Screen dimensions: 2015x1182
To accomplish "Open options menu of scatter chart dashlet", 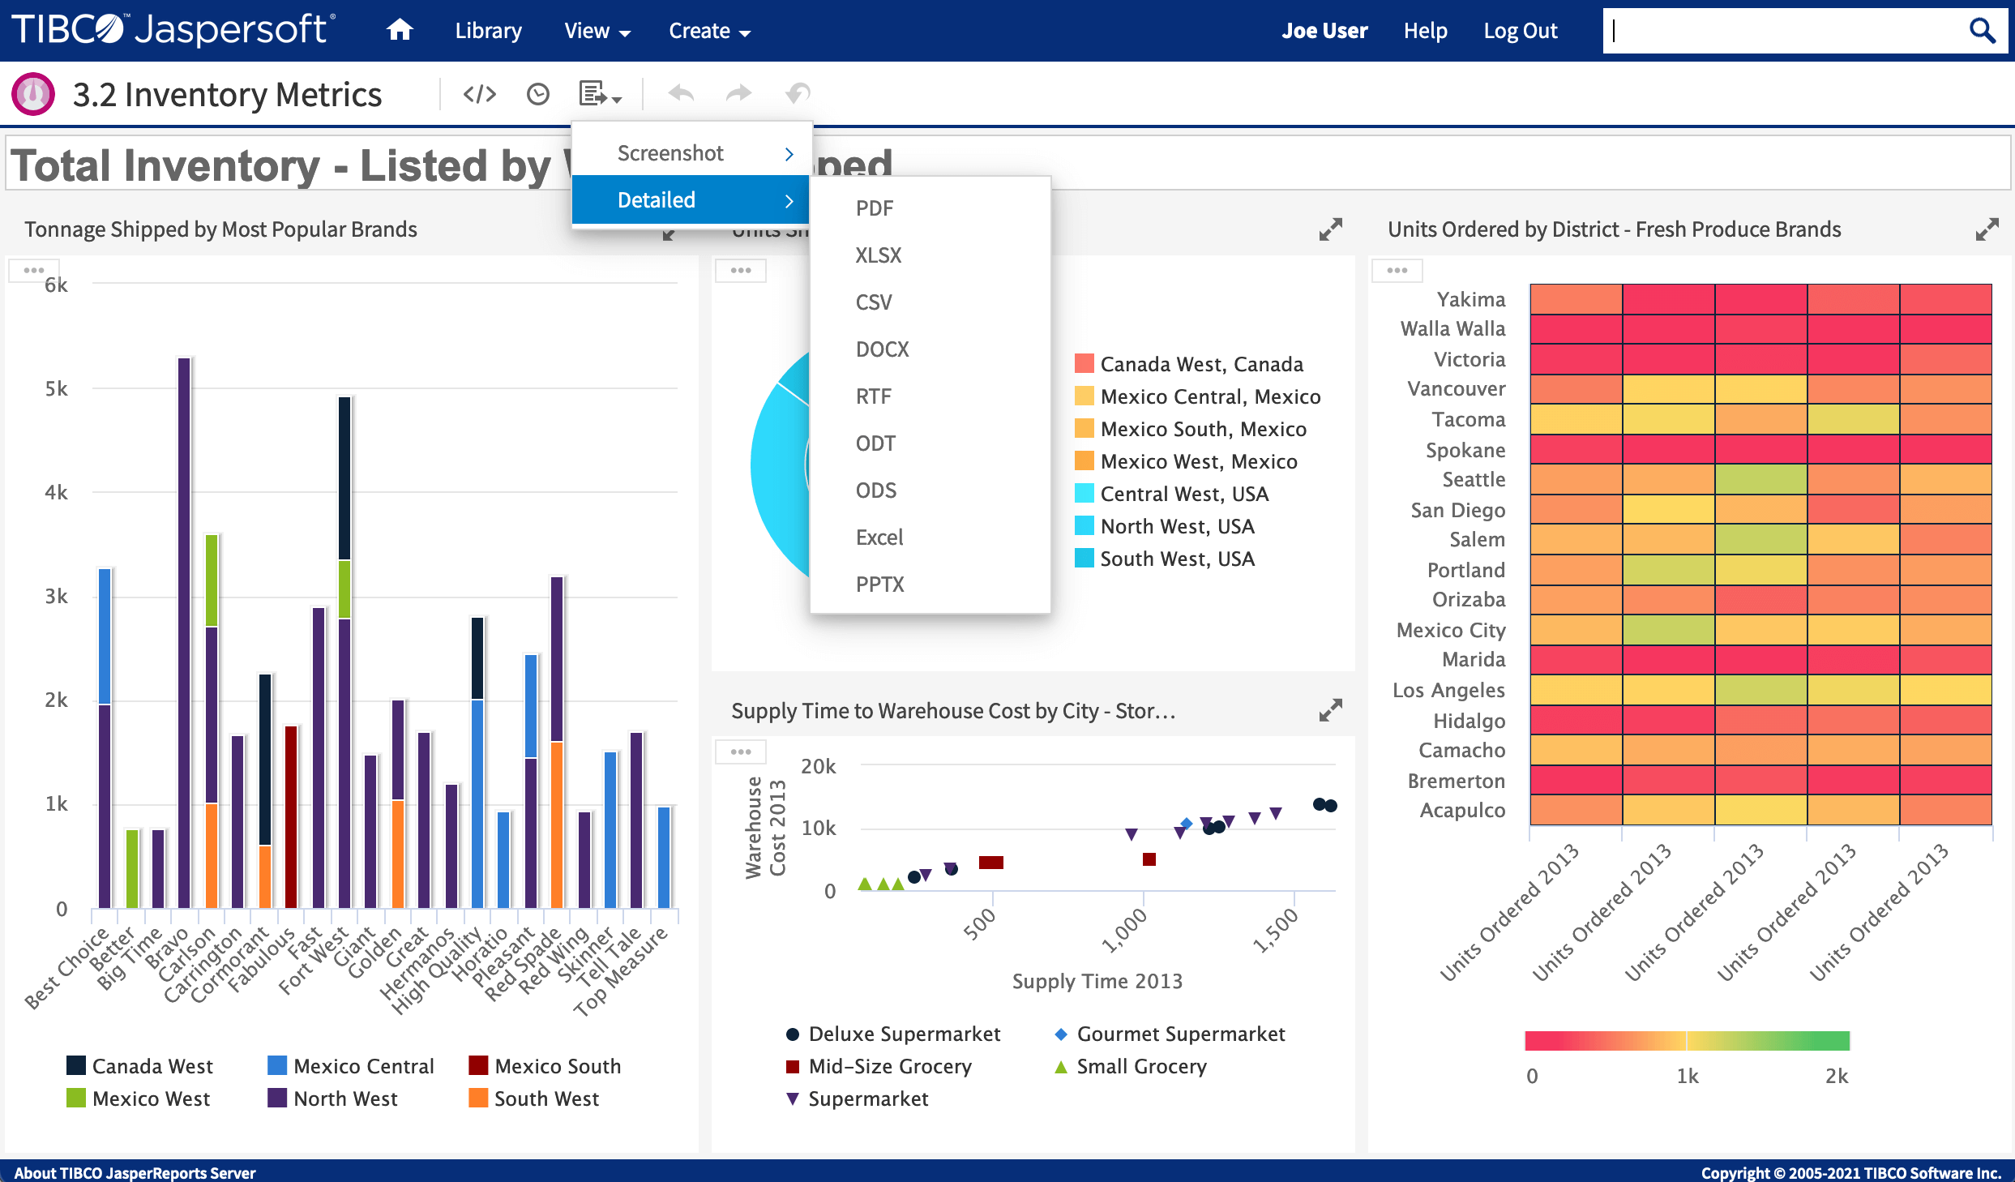I will [741, 752].
